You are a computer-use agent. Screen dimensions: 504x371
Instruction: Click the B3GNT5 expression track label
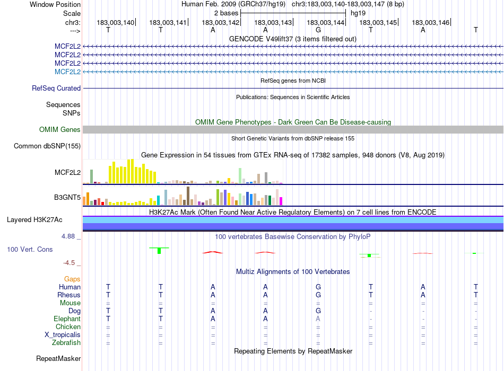click(67, 197)
